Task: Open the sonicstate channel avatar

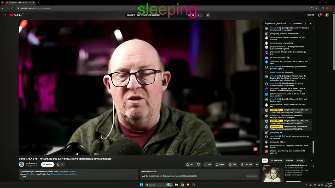Action: [x=21, y=164]
